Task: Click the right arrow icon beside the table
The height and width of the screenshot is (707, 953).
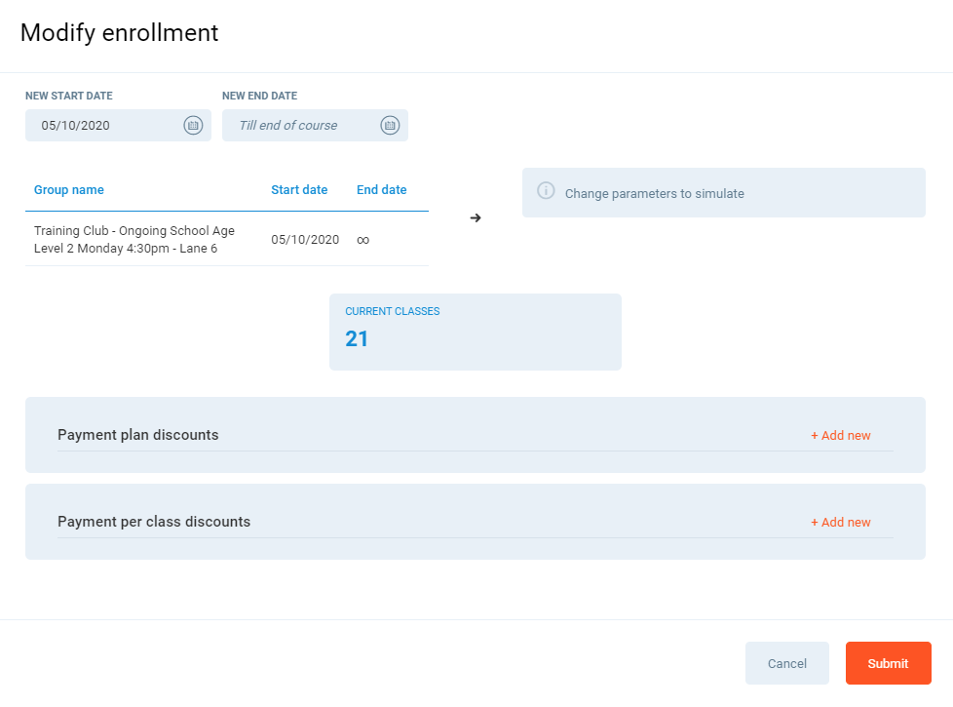Action: point(476,217)
